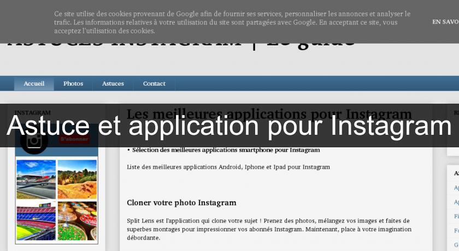Open the Accueil tab
Viewport: 459px width, 251px height.
click(x=34, y=83)
